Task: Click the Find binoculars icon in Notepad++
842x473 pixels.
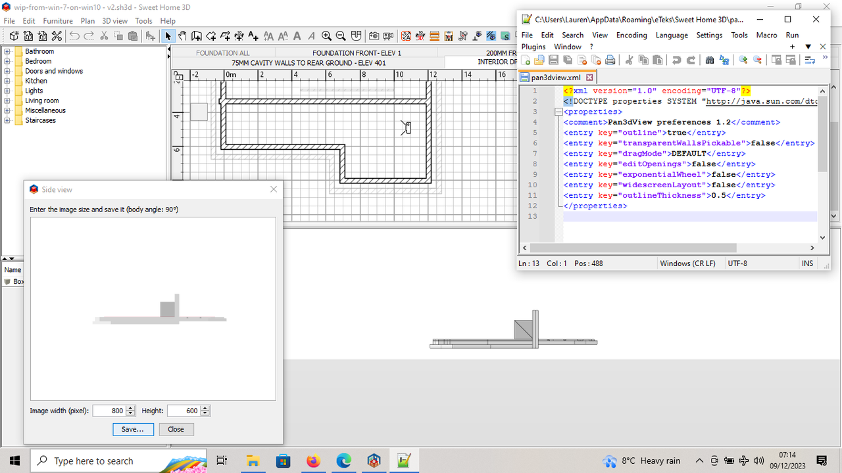Action: [710, 60]
